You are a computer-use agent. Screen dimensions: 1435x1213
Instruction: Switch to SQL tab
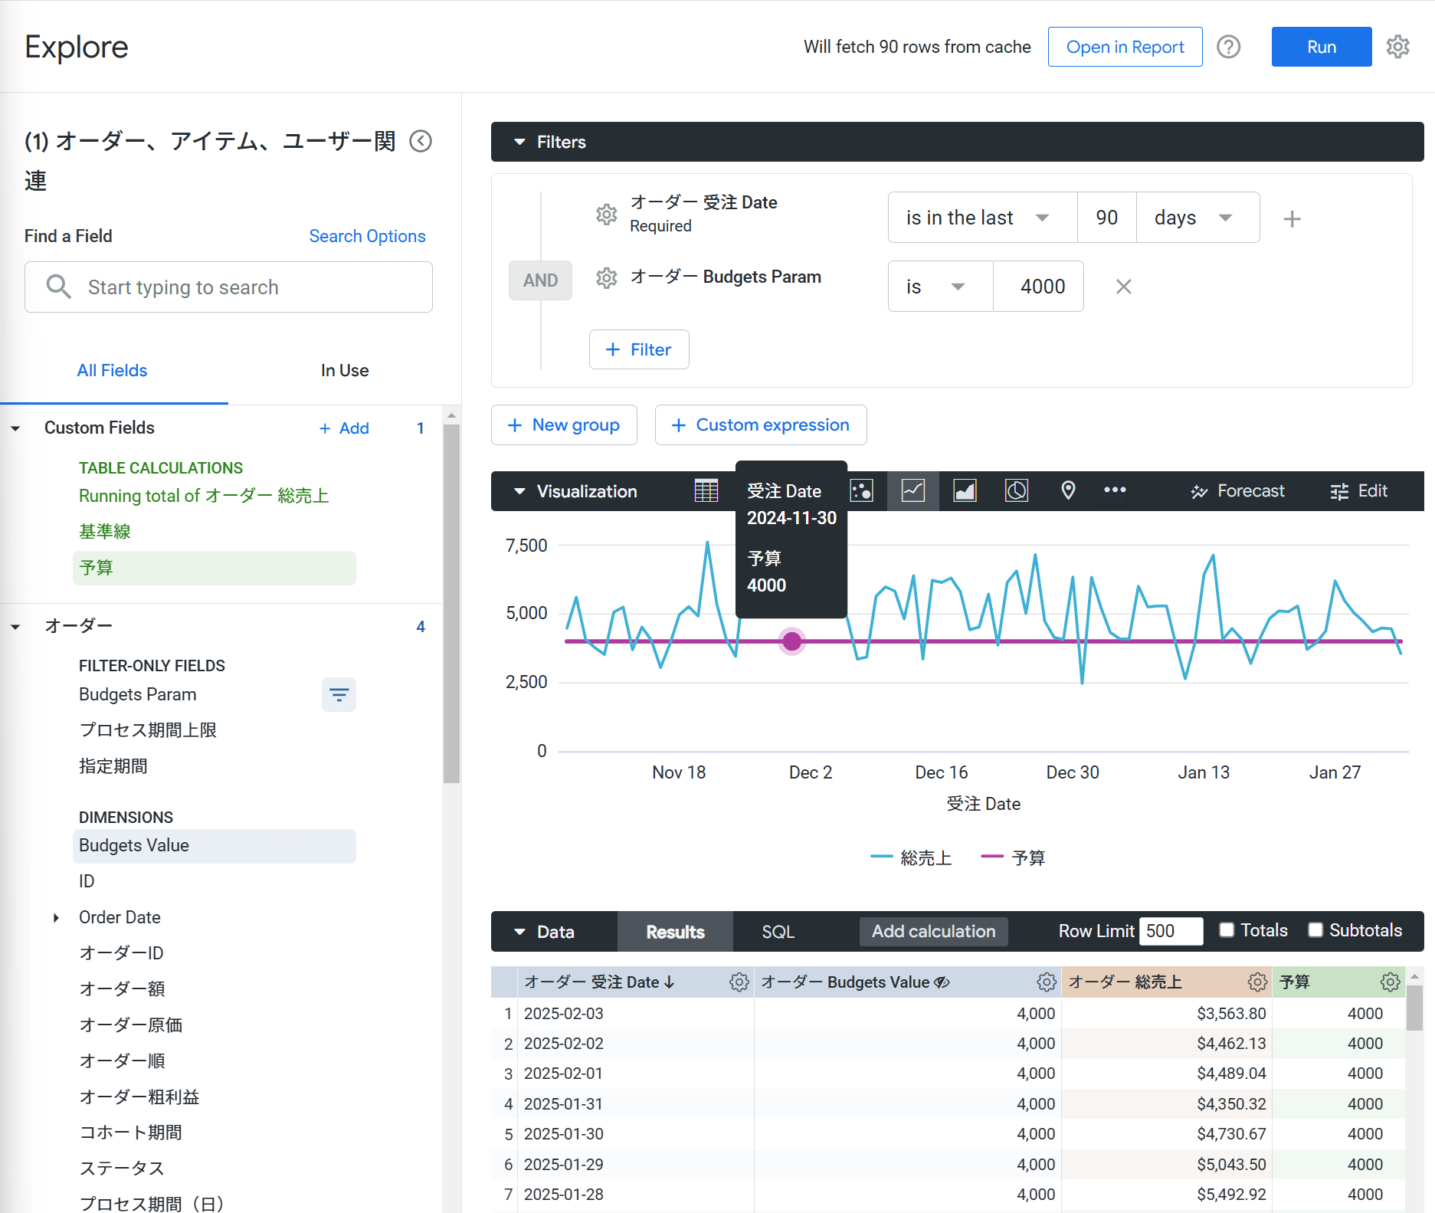[x=778, y=932]
